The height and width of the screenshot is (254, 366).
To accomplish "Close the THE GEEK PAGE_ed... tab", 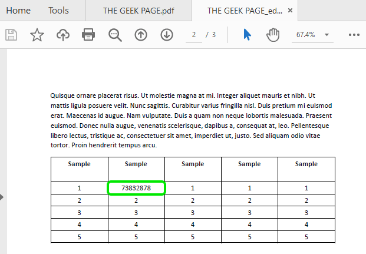I will pyautogui.click(x=290, y=10).
